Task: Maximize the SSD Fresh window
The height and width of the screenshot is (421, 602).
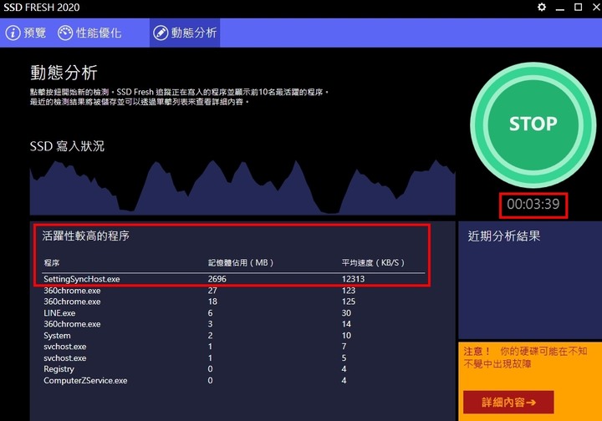Action: tap(579, 7)
